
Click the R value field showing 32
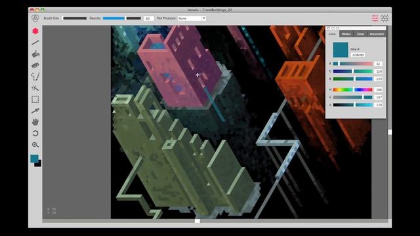coord(378,64)
